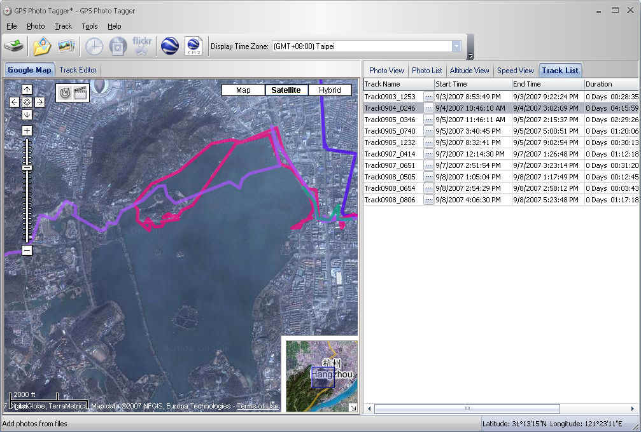Click the ellipsis button for Track0908_0806
The width and height of the screenshot is (641, 432).
(428, 200)
